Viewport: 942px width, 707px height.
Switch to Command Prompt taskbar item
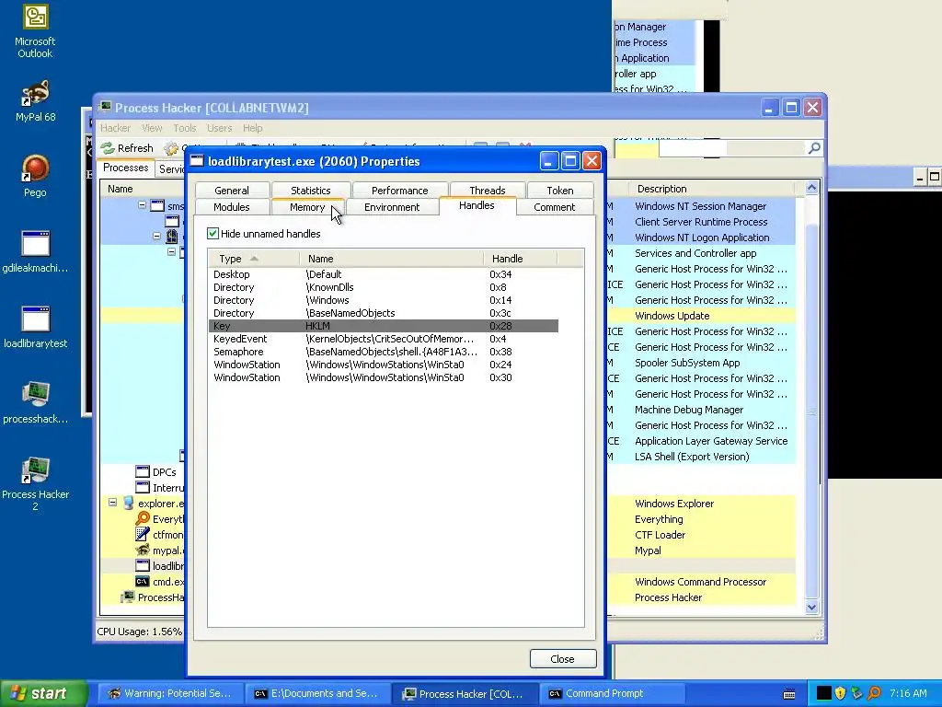point(612,693)
